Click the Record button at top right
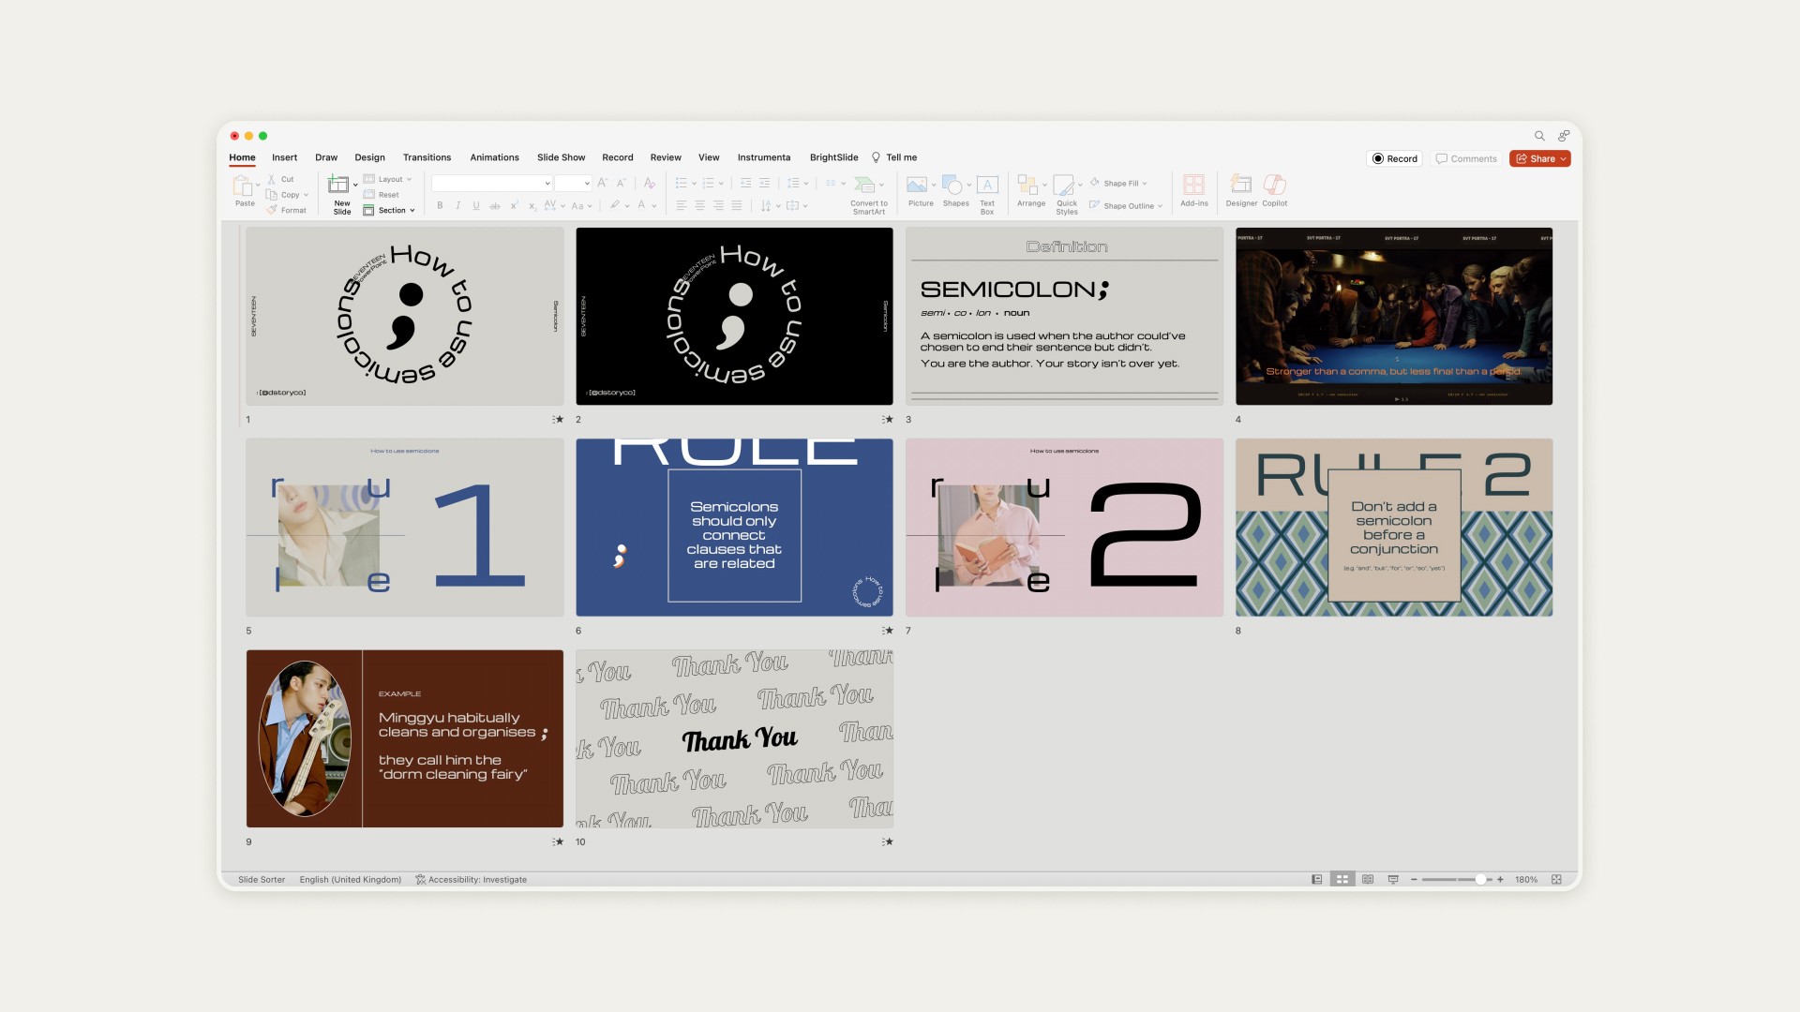 pos(1395,159)
